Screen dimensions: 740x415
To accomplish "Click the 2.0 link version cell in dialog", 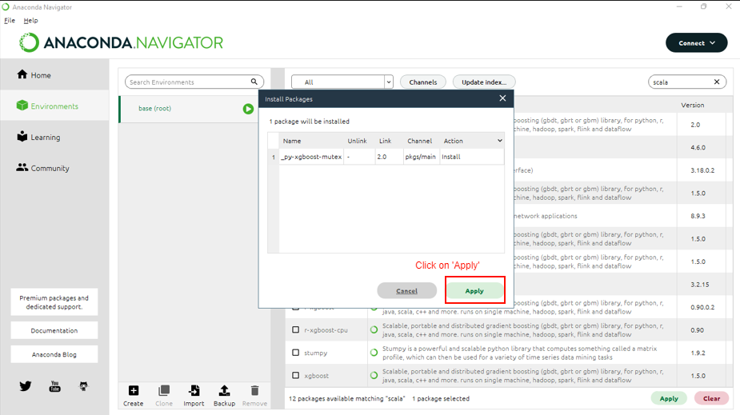I will click(x=390, y=157).
